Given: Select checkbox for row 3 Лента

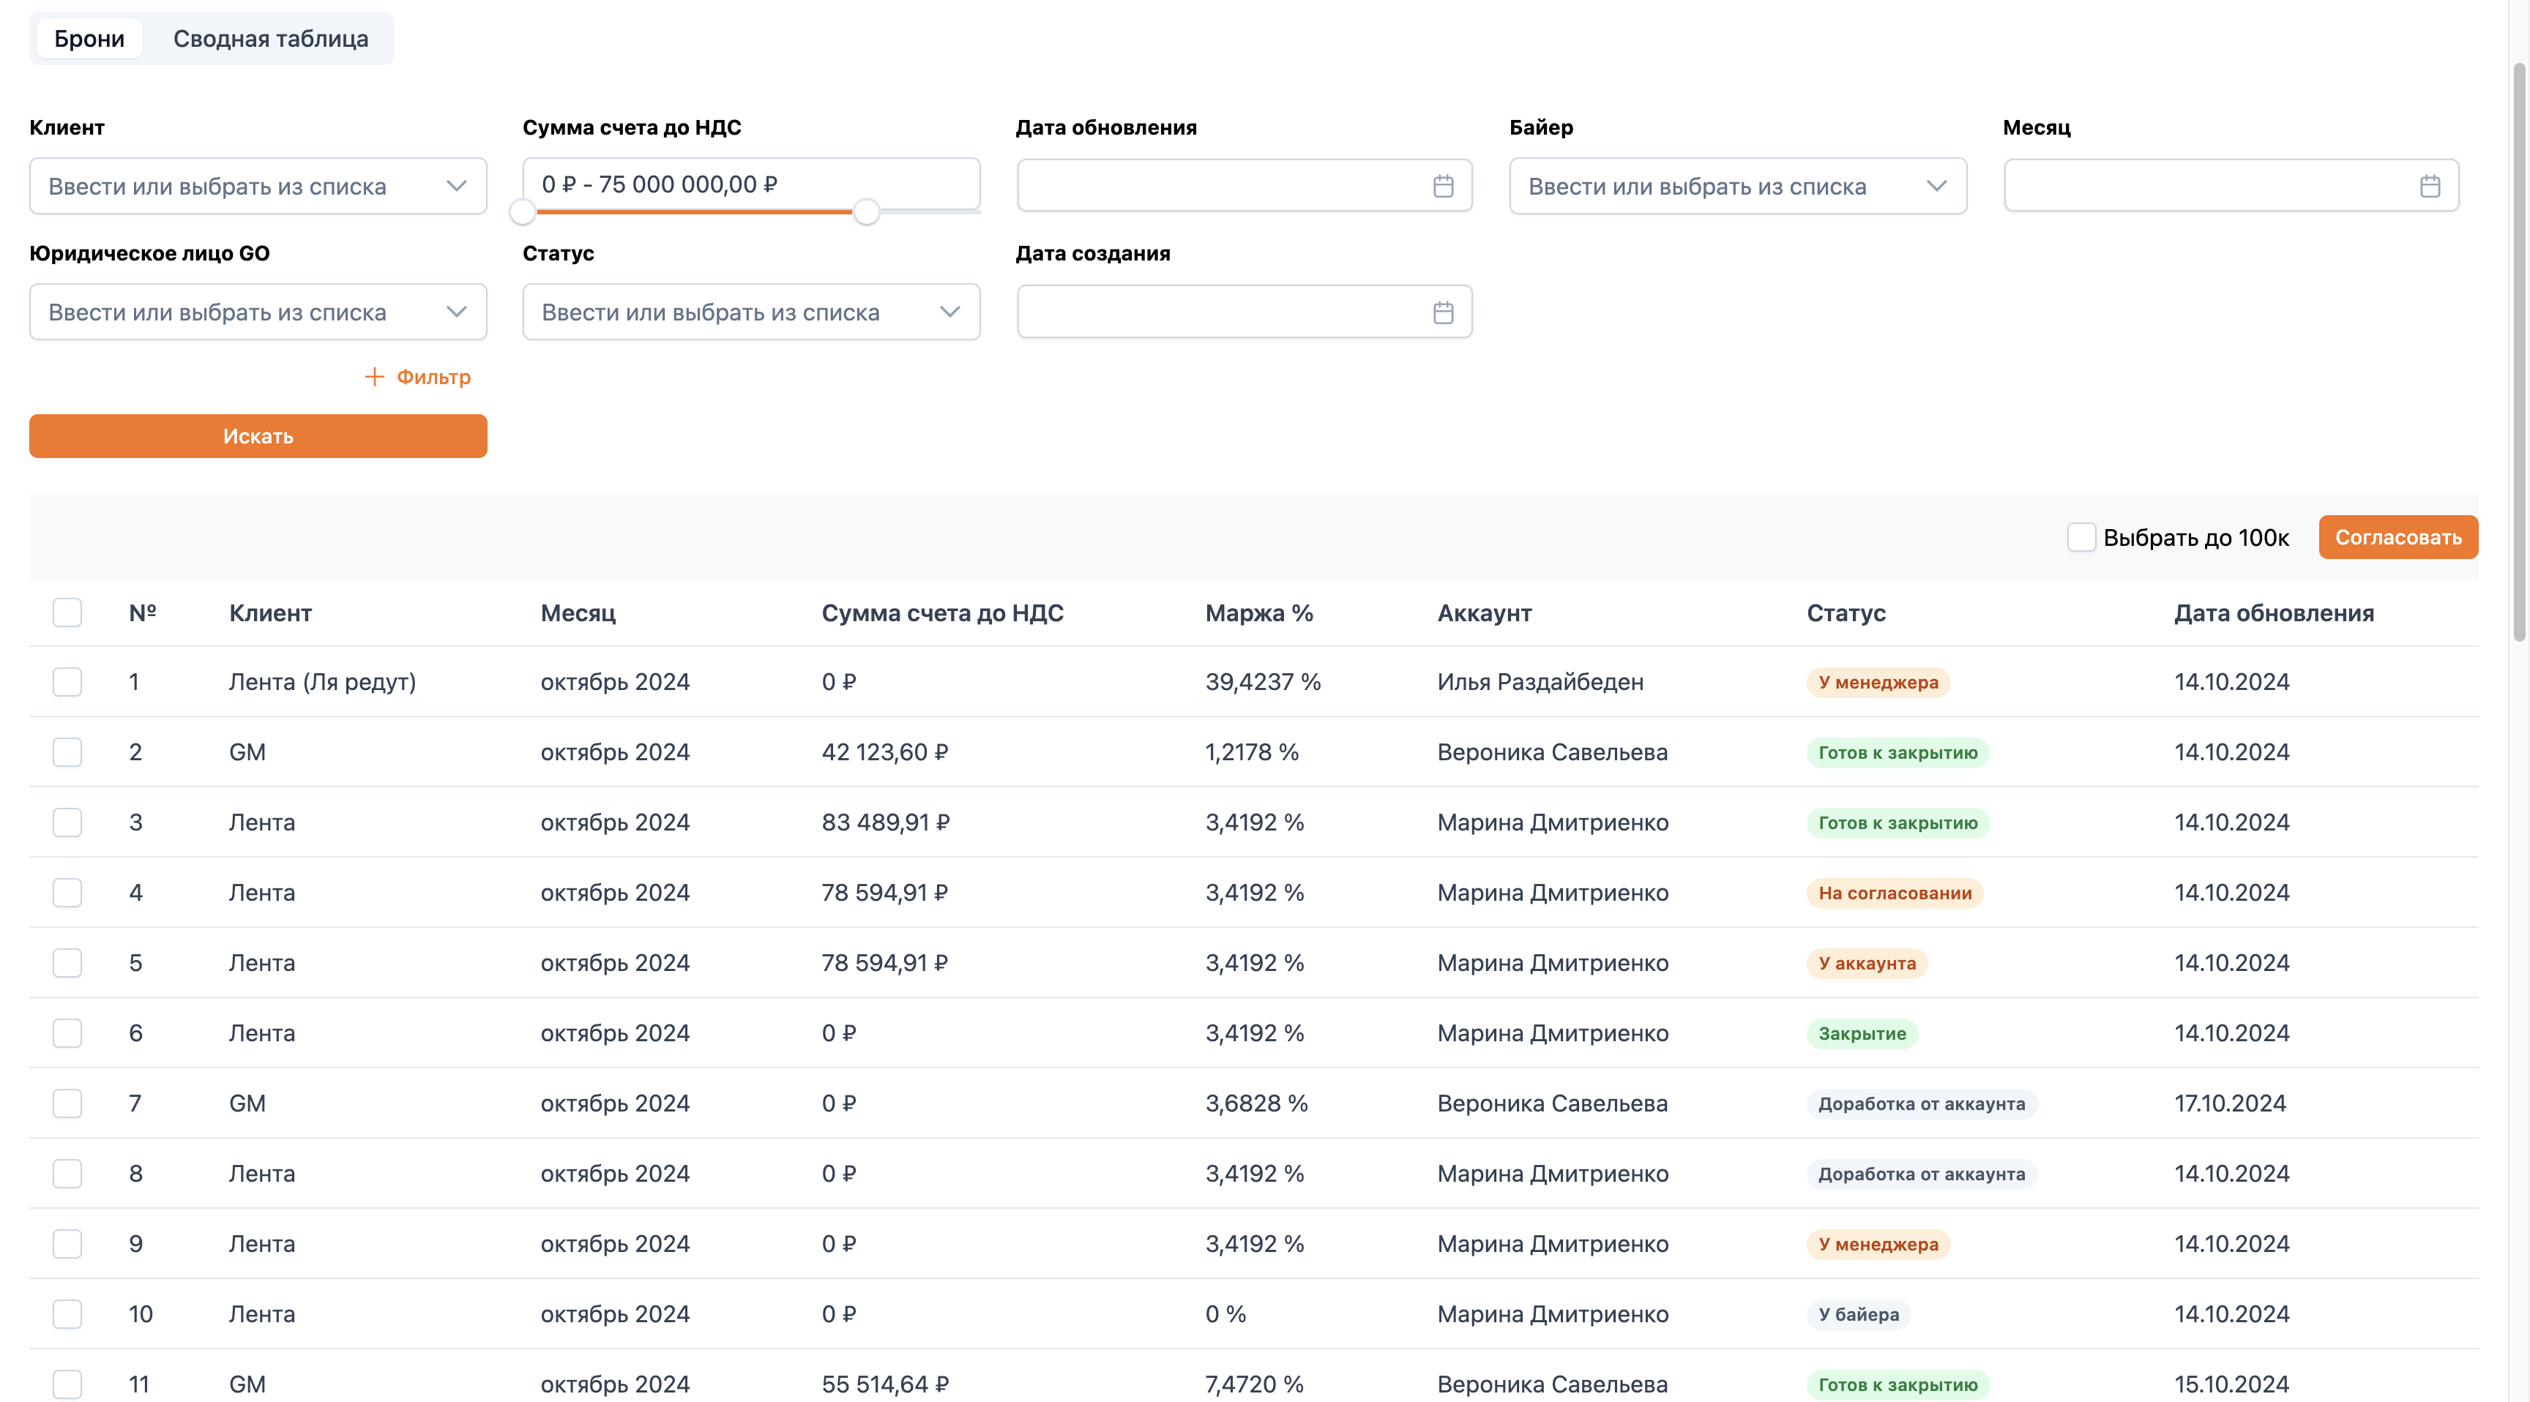Looking at the screenshot, I should pyautogui.click(x=67, y=822).
